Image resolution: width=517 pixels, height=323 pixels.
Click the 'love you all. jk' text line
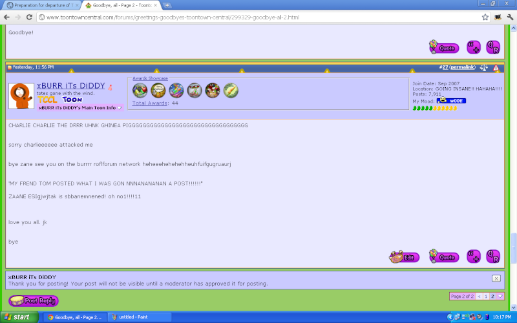28,222
